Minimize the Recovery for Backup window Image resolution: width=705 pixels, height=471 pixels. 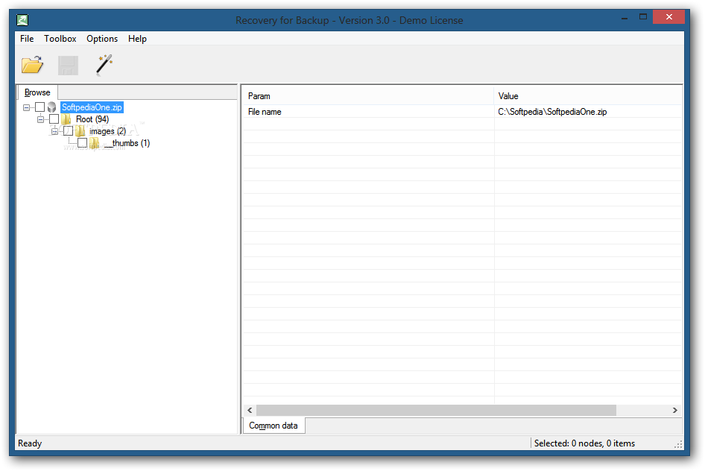(x=625, y=18)
